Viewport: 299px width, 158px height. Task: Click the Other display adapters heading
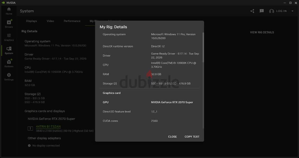44,138
